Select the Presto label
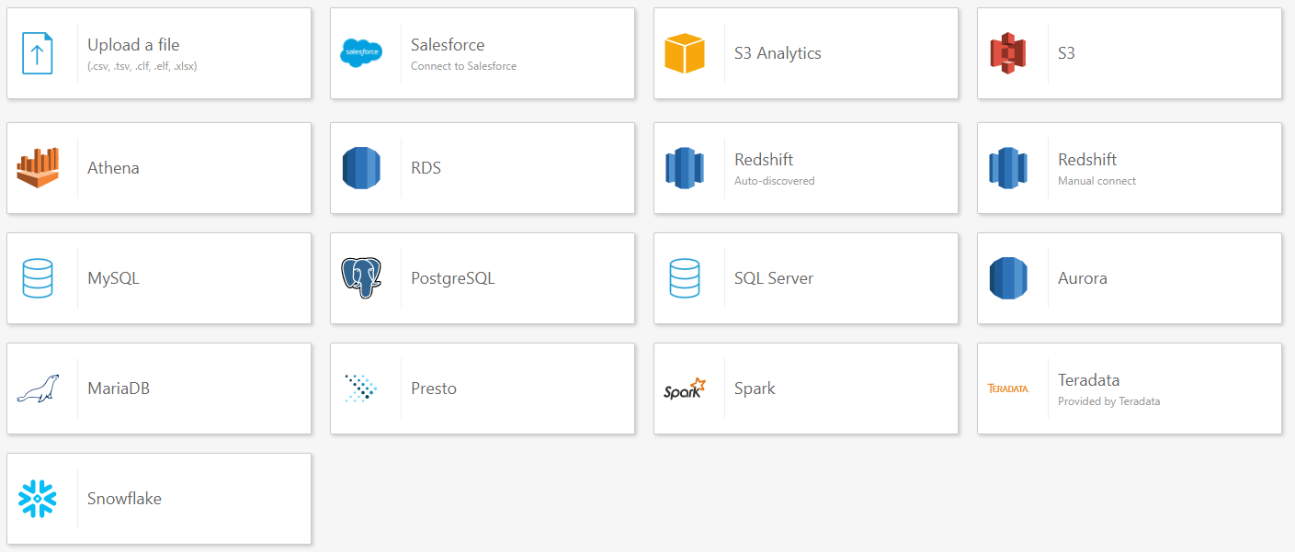 tap(434, 389)
